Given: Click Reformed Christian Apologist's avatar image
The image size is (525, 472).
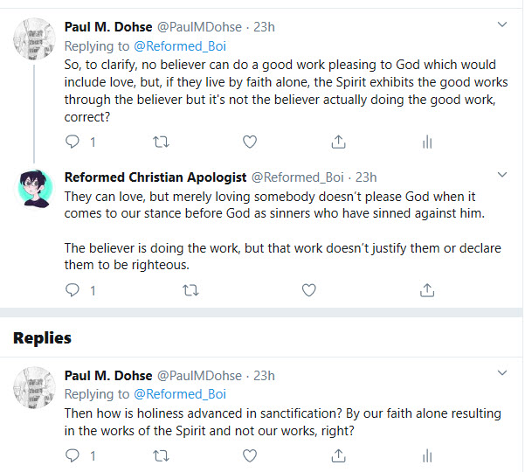Looking at the screenshot, I should tap(37, 187).
